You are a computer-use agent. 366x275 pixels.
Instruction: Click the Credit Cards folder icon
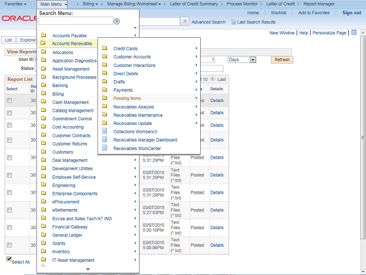[104, 49]
